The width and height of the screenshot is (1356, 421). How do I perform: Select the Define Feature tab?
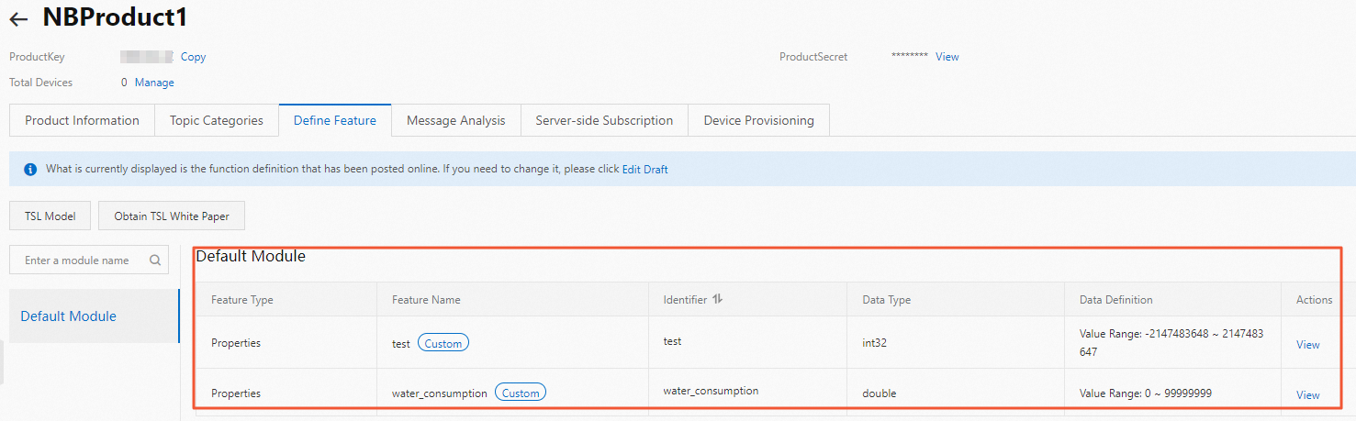335,120
